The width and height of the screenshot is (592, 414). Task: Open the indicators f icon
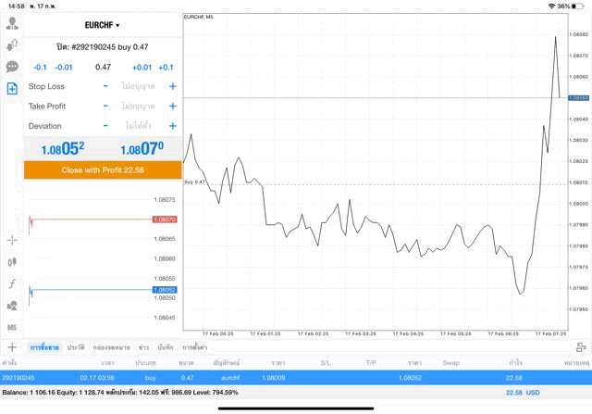click(x=12, y=283)
